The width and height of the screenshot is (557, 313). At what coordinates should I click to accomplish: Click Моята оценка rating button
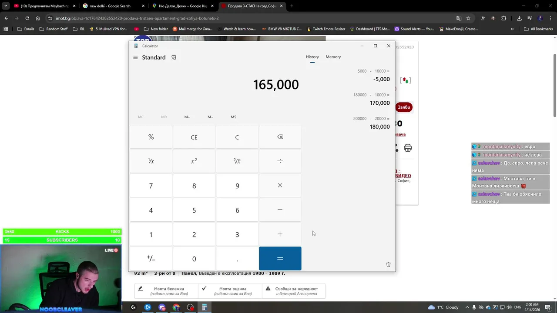click(230, 291)
